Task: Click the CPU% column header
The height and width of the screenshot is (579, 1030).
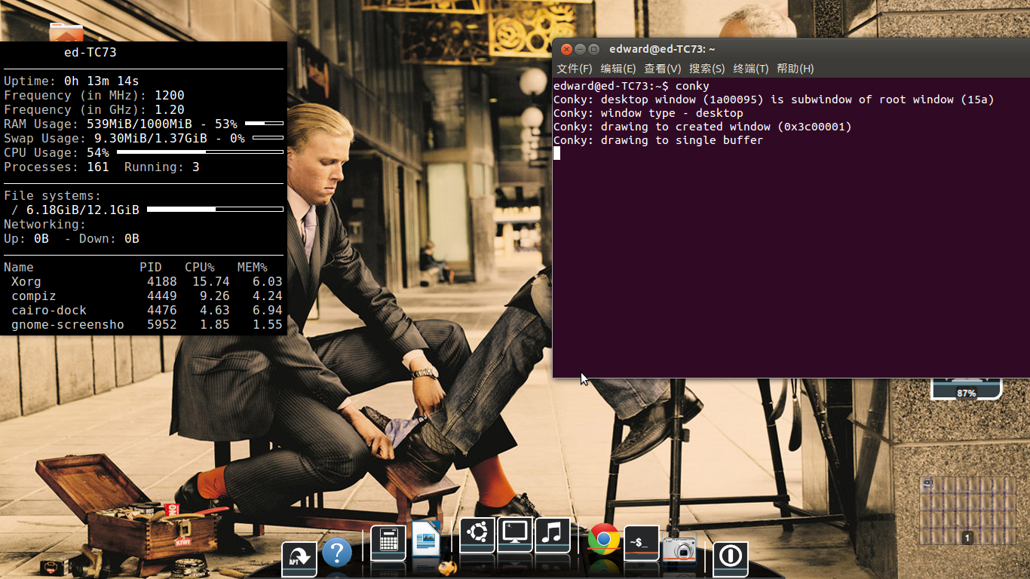Action: click(x=200, y=268)
